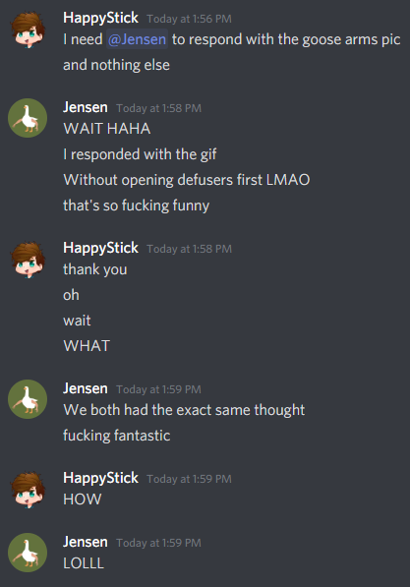Viewport: 410px width, 587px height.
Task: Select the 'We both had the exact same thought' message
Action: pos(184,410)
